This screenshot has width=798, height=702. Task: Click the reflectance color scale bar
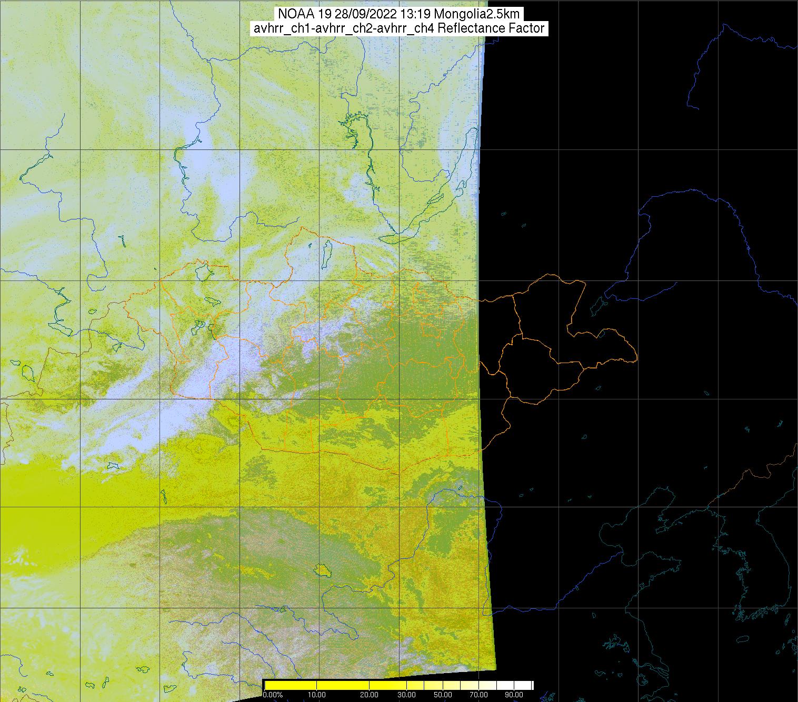click(x=398, y=685)
